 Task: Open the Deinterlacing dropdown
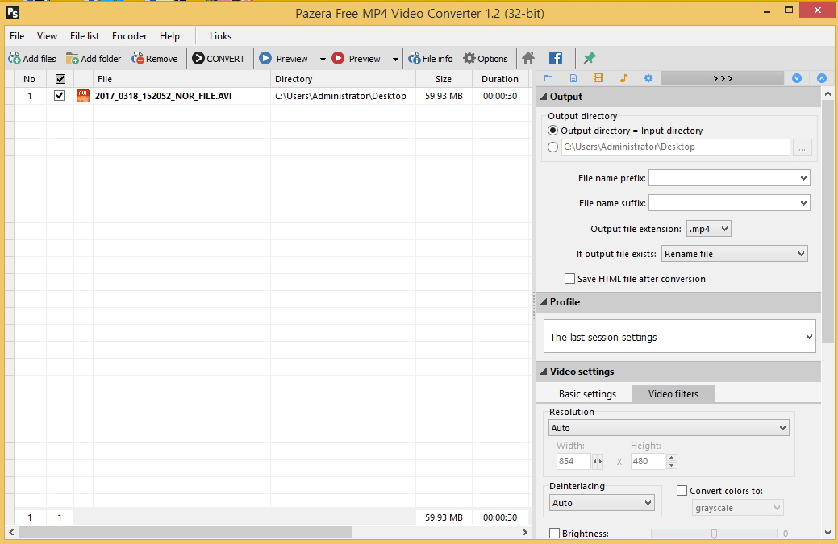click(x=602, y=503)
